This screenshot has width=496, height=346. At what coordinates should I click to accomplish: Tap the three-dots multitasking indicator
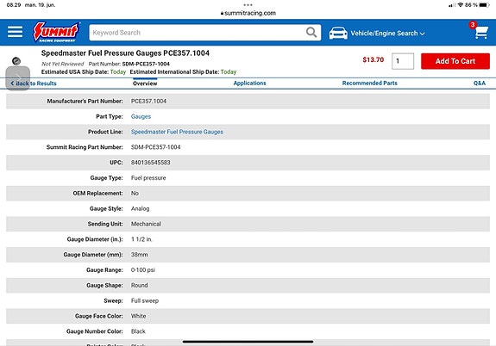point(248,5)
